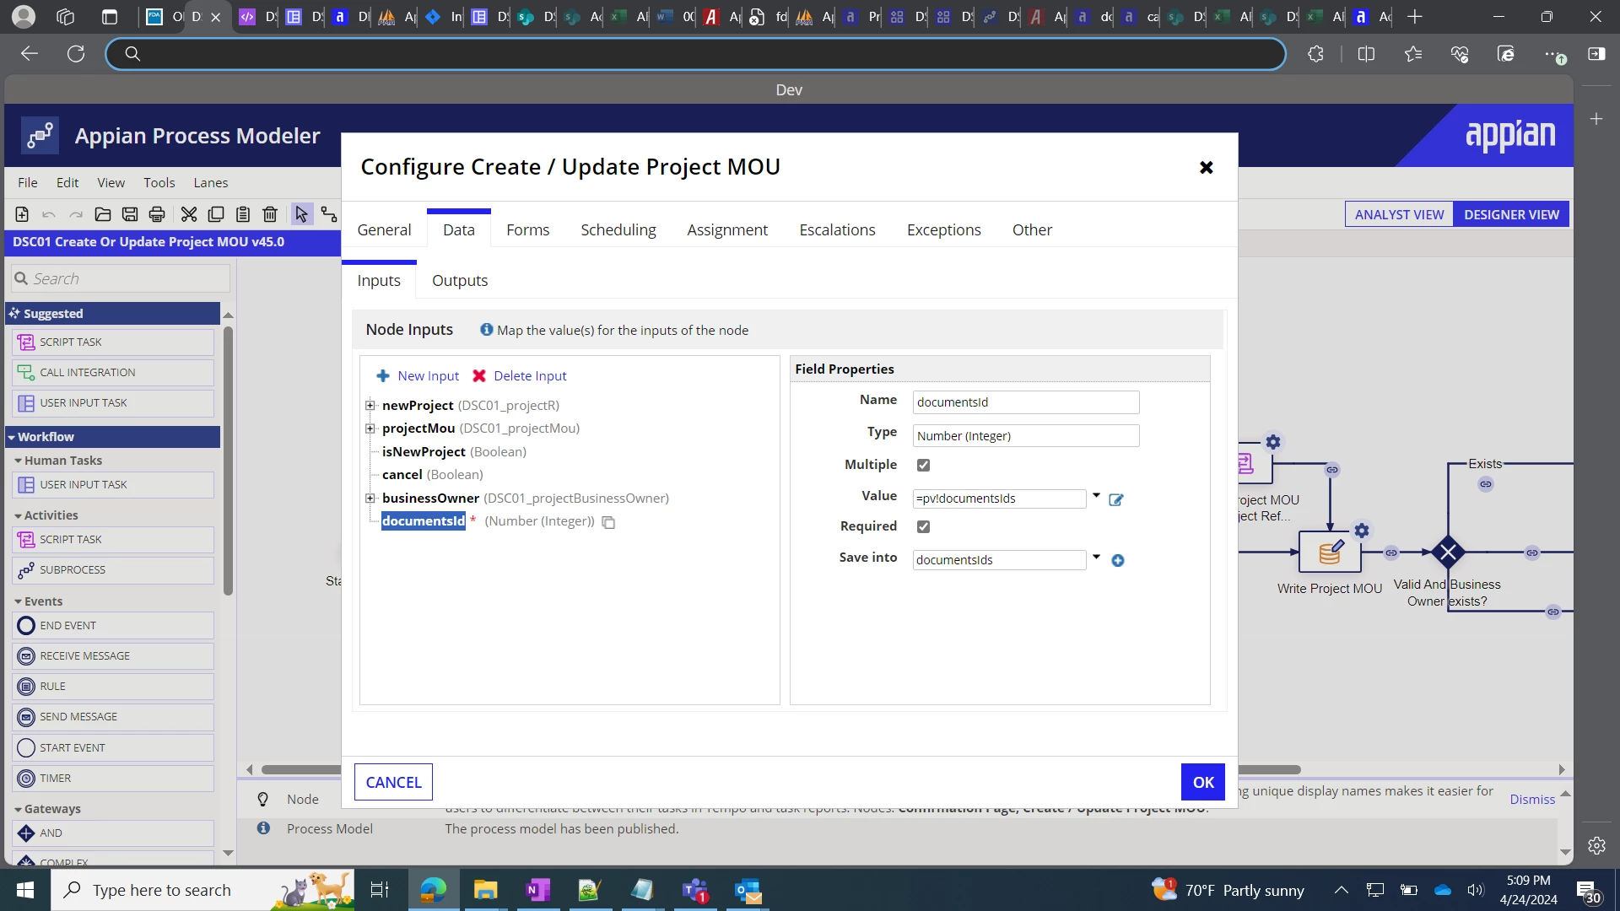Click the palette Search box

[x=121, y=278]
